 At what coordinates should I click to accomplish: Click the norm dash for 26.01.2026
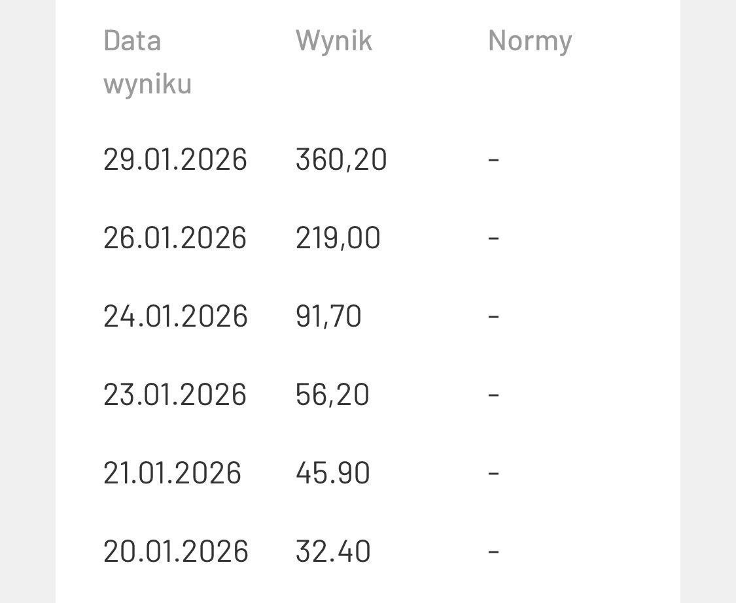tap(494, 238)
